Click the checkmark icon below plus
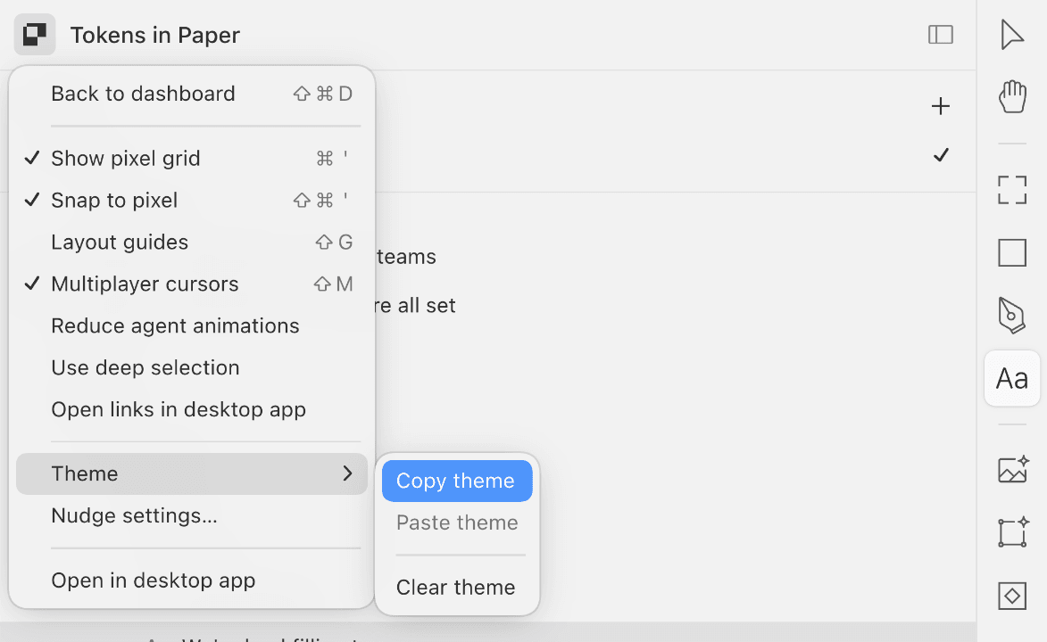 (941, 155)
